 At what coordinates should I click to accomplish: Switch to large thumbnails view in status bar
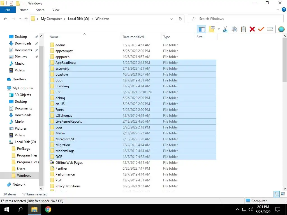click(283, 194)
